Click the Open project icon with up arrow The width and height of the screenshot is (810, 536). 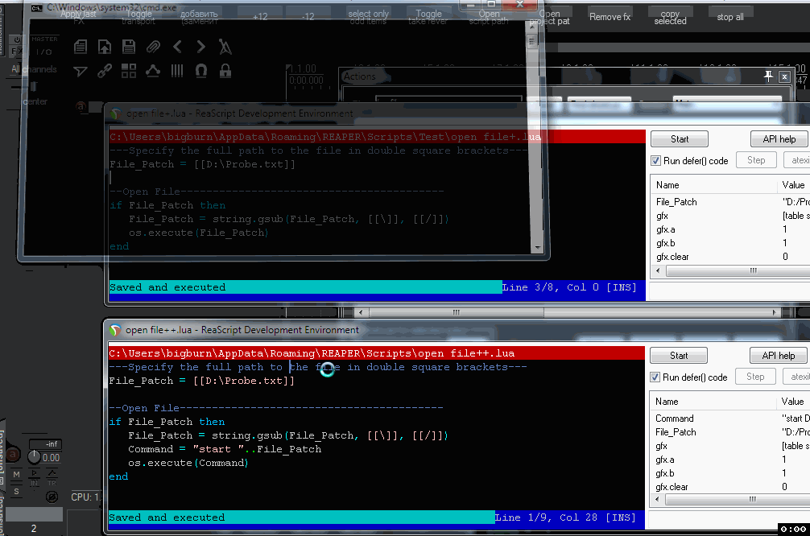105,47
